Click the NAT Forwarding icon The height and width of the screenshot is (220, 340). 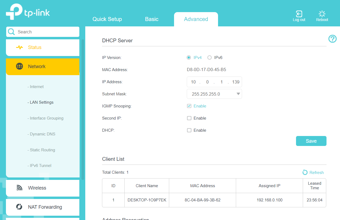point(19,207)
